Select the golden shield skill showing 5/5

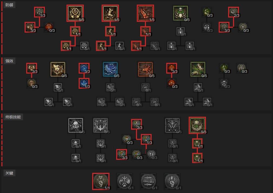75,13
